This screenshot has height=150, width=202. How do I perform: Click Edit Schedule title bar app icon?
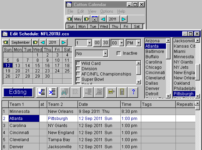point(5,34)
